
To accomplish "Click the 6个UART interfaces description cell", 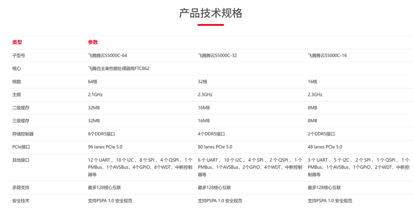I will point(250,167).
